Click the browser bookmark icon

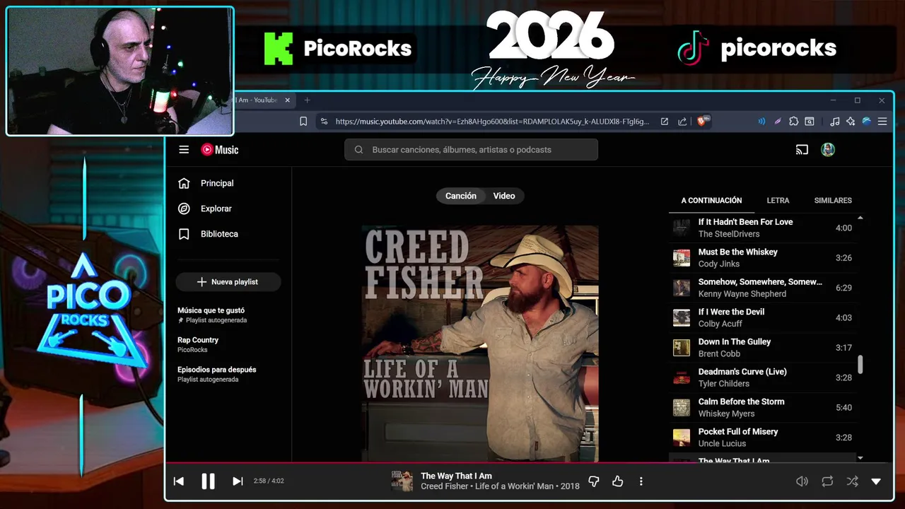pyautogui.click(x=303, y=122)
